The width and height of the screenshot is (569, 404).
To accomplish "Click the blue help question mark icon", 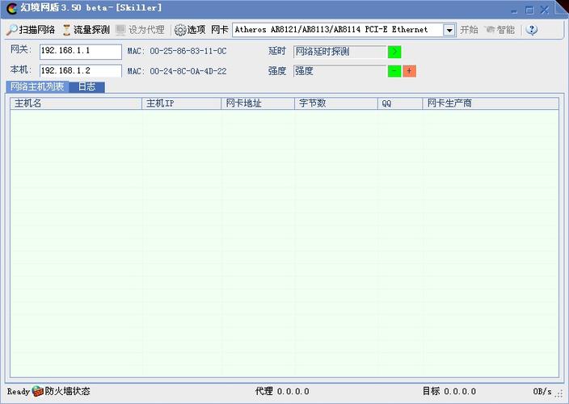I will point(532,30).
